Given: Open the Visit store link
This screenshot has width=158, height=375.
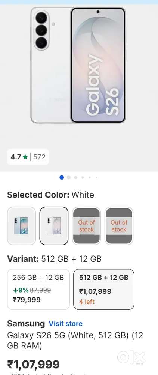Looking at the screenshot, I should pyautogui.click(x=65, y=324).
